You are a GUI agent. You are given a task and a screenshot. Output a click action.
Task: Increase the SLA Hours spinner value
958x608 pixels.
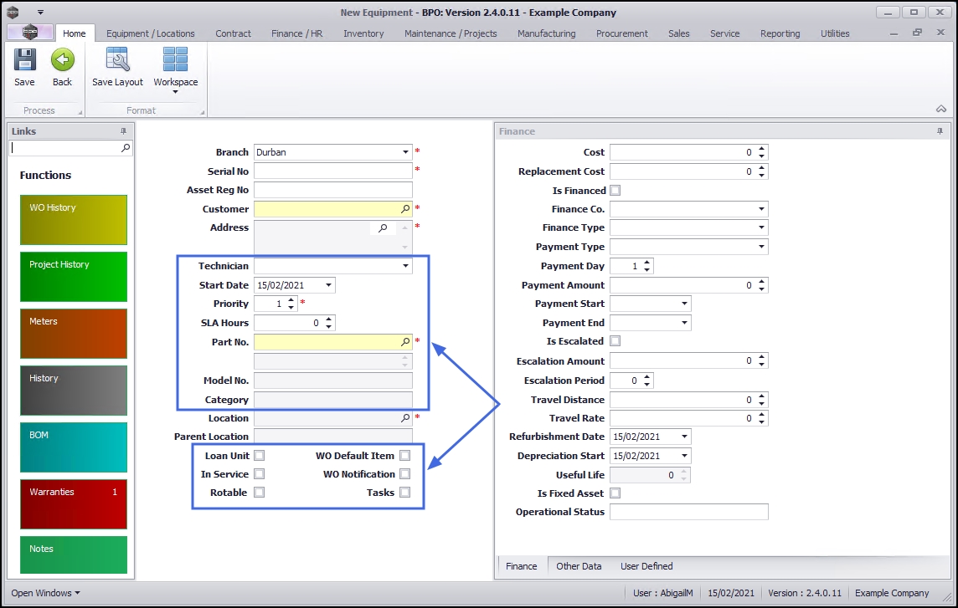(329, 319)
